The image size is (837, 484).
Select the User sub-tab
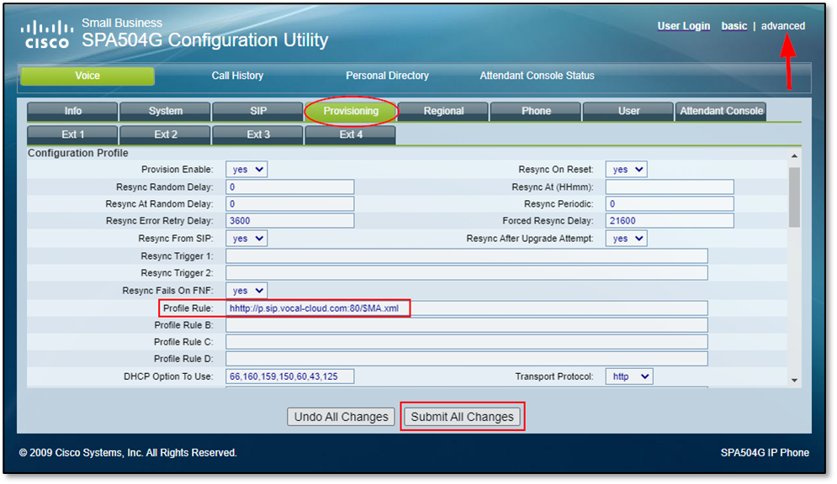628,111
